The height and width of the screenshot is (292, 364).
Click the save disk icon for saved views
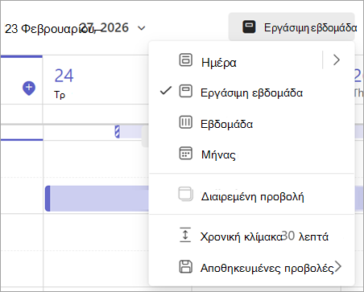(x=185, y=266)
